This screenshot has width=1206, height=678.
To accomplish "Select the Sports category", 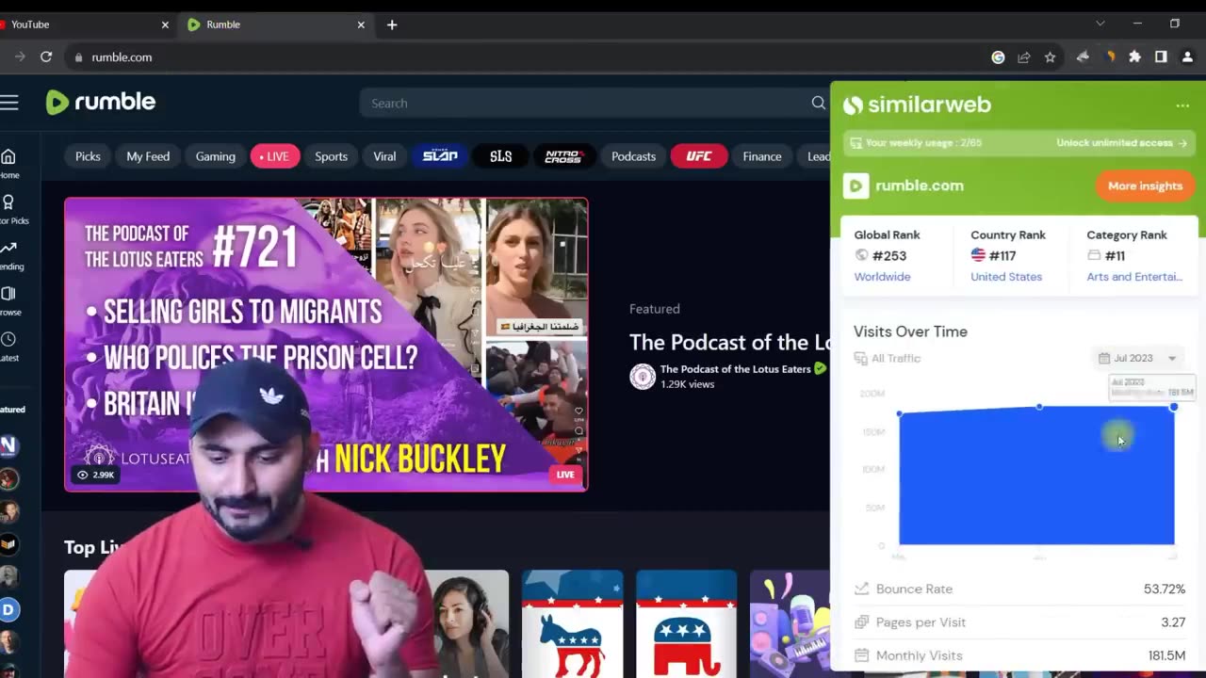I will [x=331, y=156].
